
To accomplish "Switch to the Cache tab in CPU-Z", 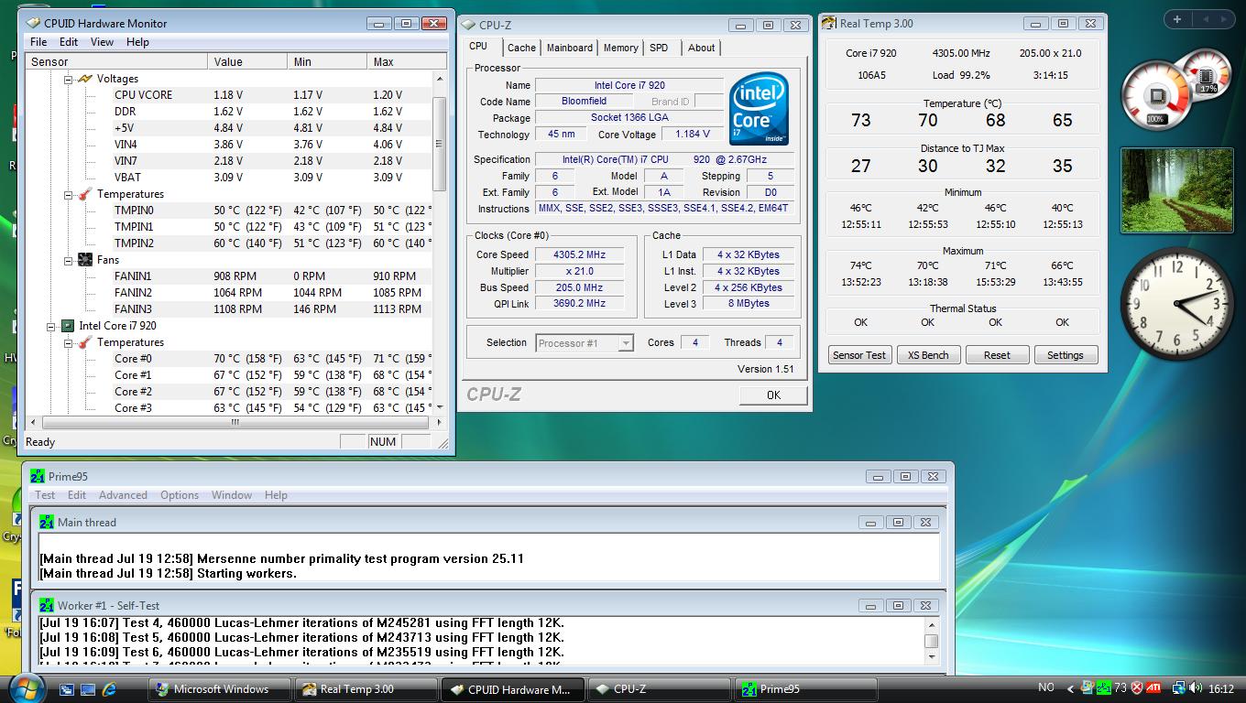I will click(x=521, y=48).
